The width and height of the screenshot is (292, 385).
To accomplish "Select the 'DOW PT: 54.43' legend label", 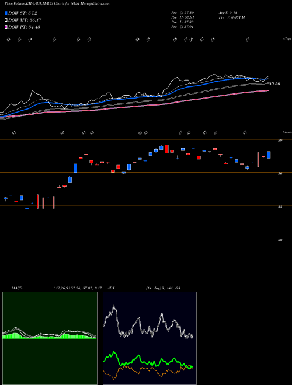I will tap(24, 27).
